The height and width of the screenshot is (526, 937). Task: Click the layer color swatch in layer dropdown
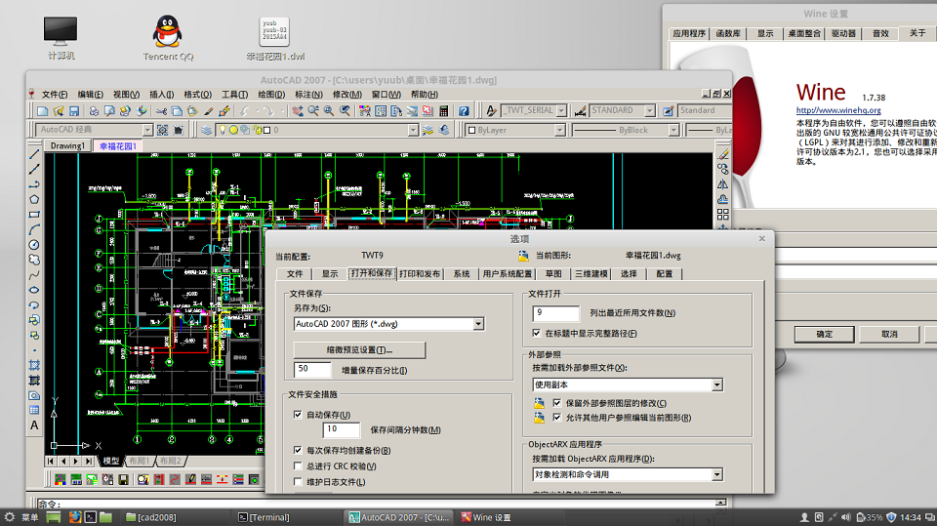266,130
